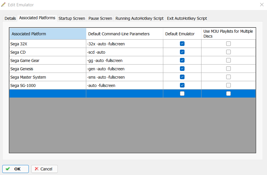The image size is (267, 175).
Task: Click Default Command-Line Parameters column header
Action: (125, 34)
